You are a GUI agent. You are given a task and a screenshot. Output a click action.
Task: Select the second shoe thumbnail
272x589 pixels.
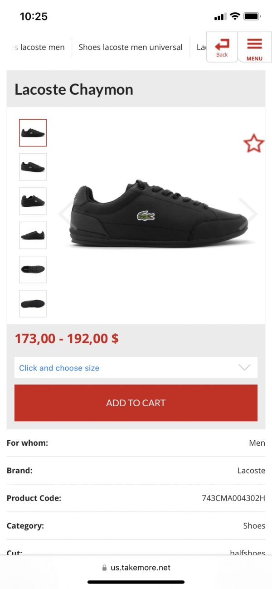pyautogui.click(x=33, y=167)
